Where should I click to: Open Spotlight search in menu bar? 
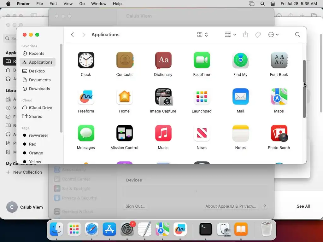pyautogui.click(x=262, y=4)
